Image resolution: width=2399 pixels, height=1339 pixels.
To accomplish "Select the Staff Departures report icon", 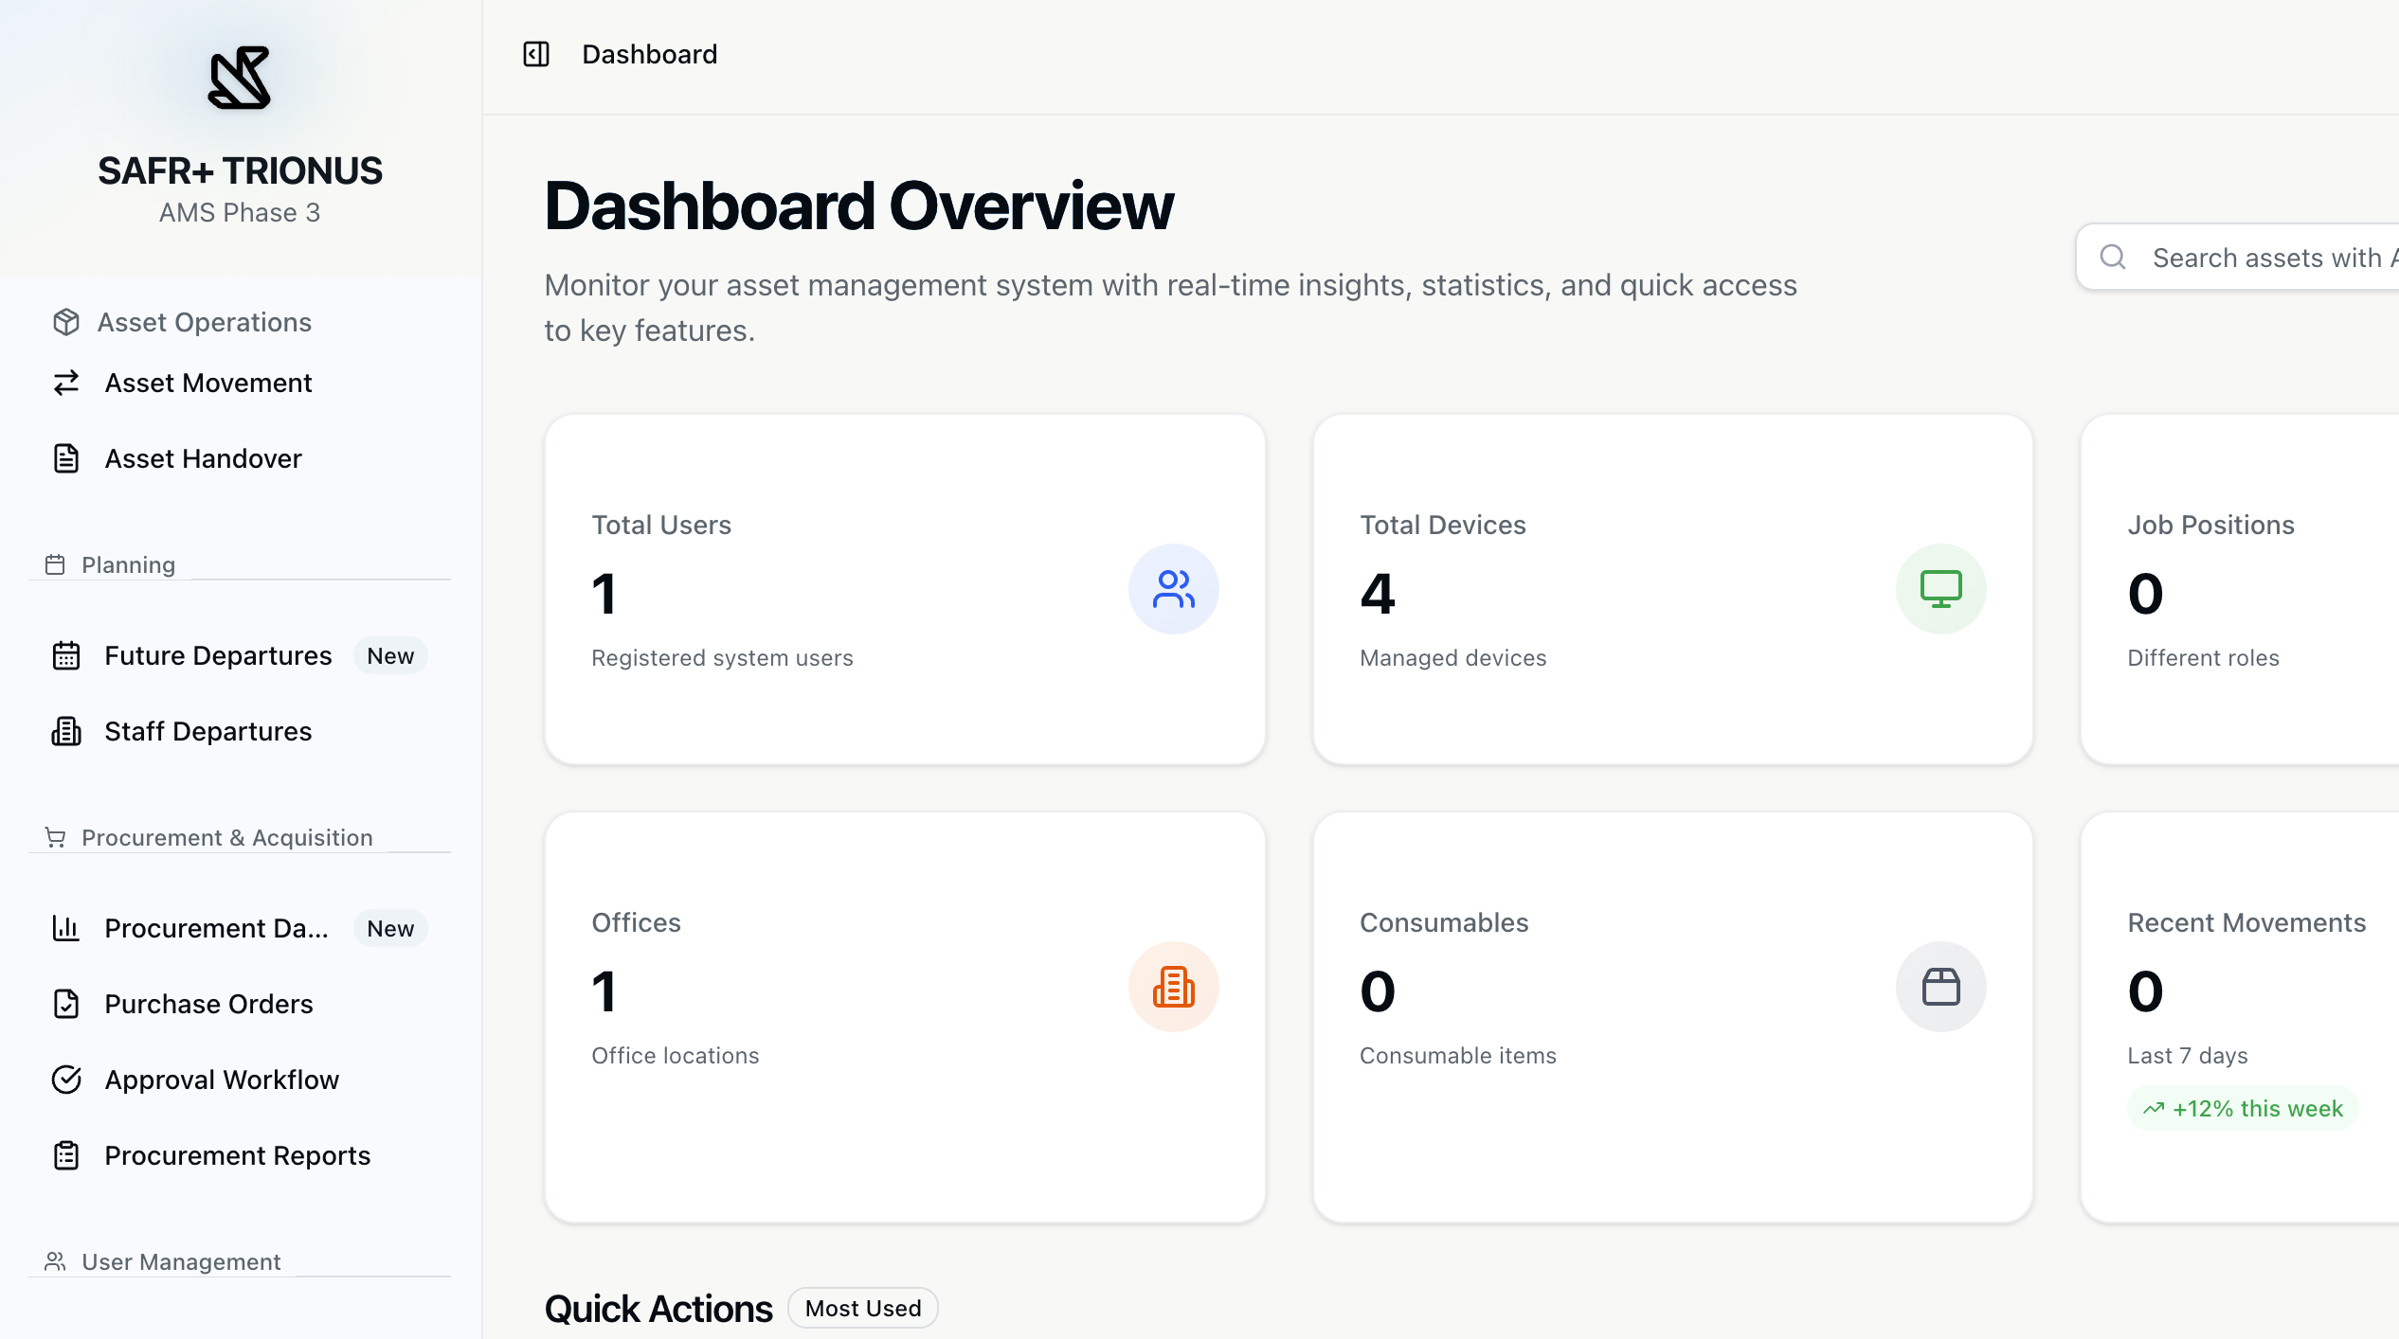I will tap(65, 731).
